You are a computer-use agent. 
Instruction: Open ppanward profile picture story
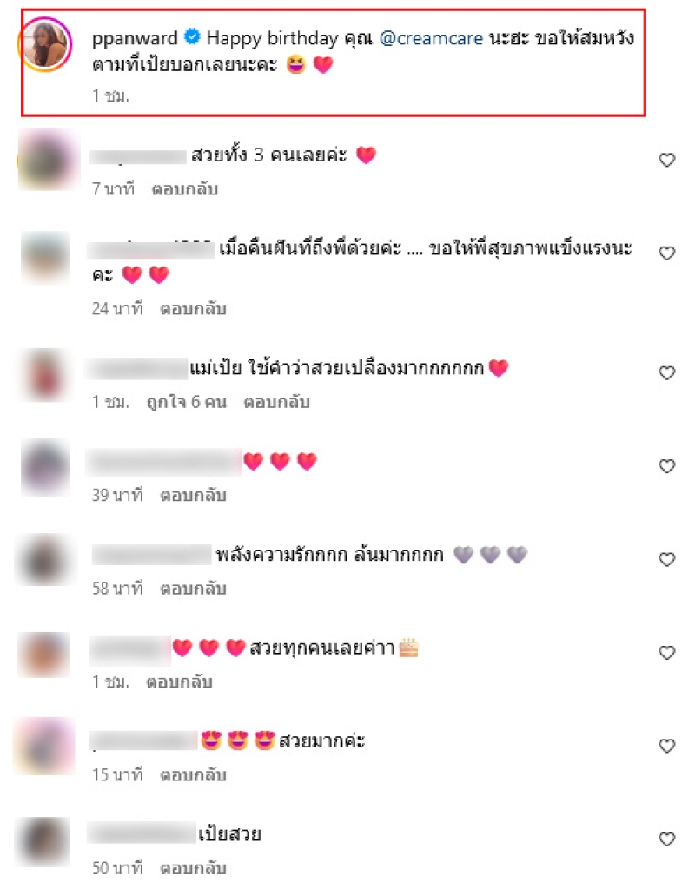[x=45, y=44]
